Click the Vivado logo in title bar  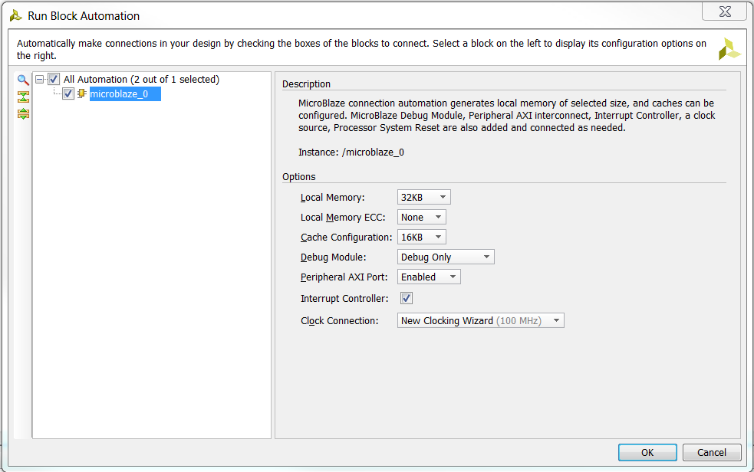click(x=16, y=16)
